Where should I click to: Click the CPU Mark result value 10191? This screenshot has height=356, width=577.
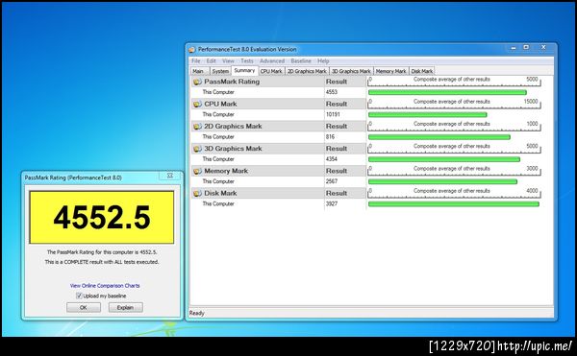[x=333, y=114]
